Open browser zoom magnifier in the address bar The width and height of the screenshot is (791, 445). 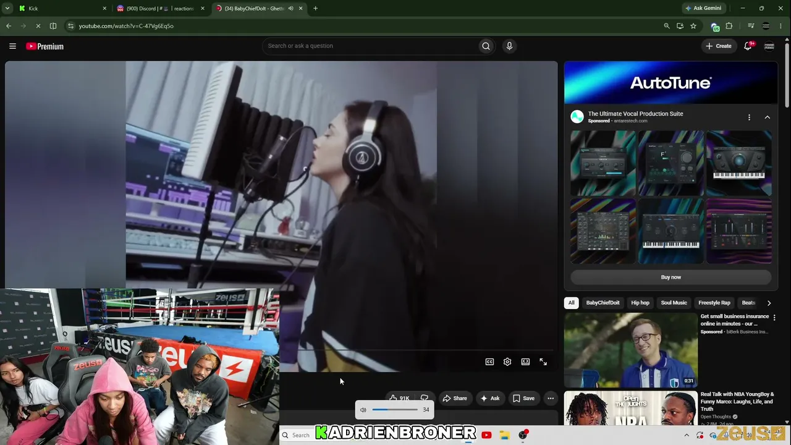tap(667, 26)
